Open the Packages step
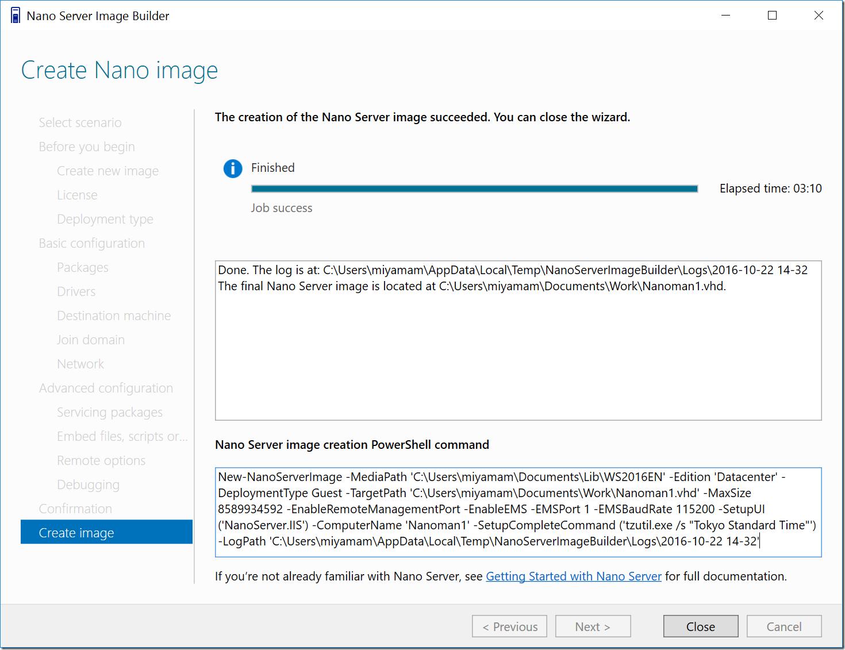Viewport: 845px width, 650px height. pyautogui.click(x=83, y=267)
